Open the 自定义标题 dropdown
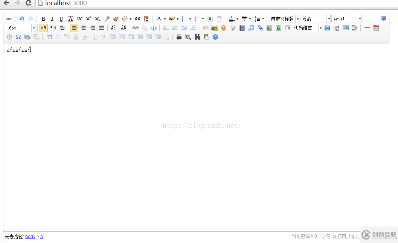The height and width of the screenshot is (243, 398). coord(284,19)
